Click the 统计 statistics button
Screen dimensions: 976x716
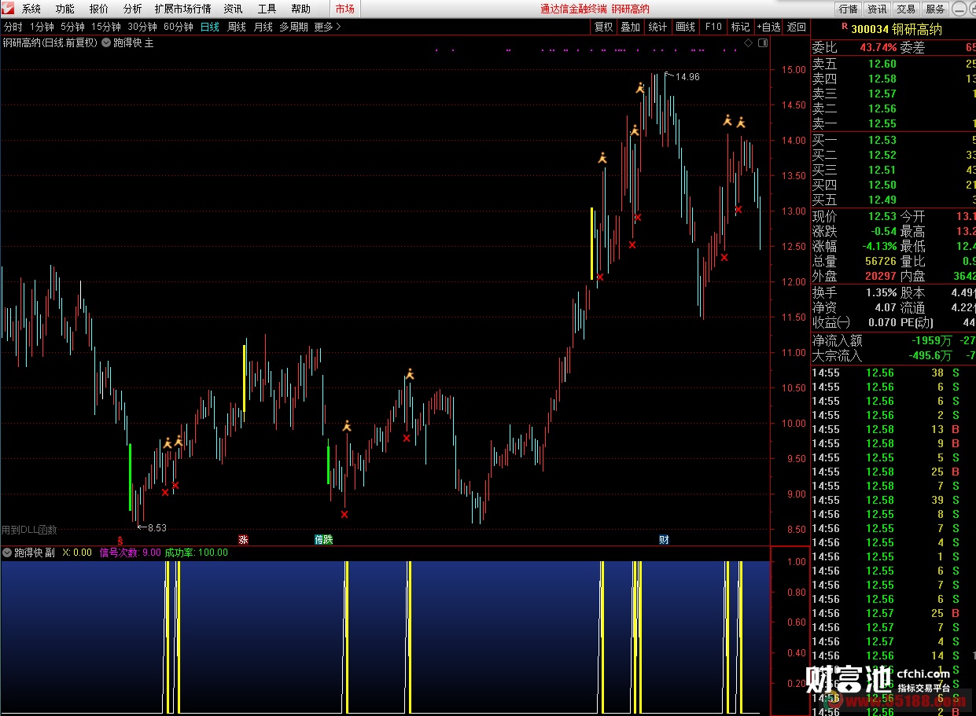657,27
